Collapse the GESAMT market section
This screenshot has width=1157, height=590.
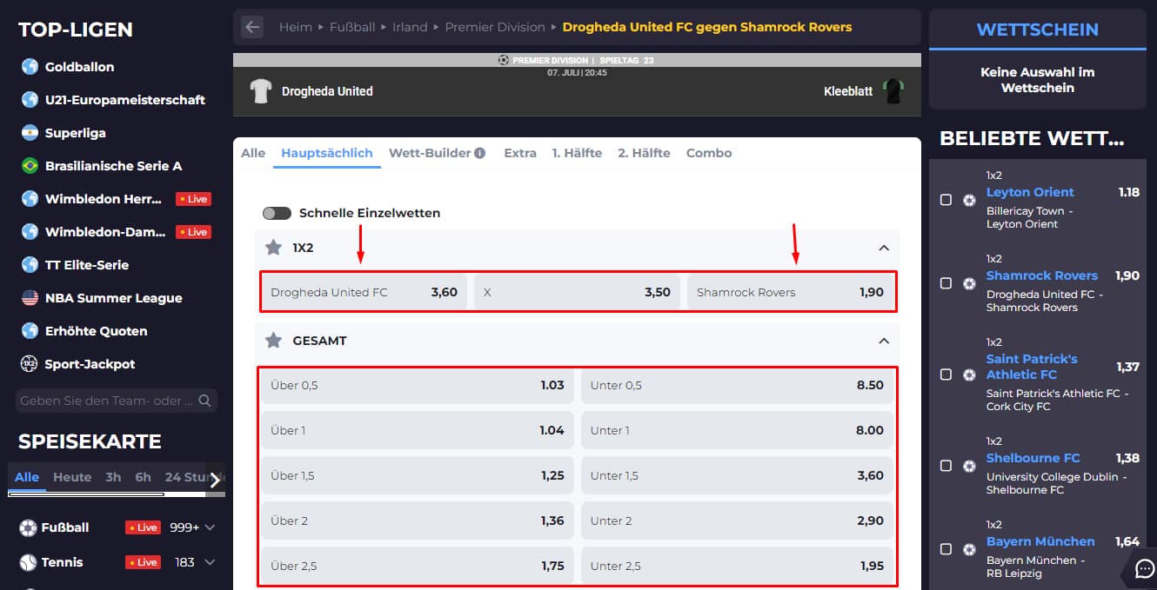[884, 341]
